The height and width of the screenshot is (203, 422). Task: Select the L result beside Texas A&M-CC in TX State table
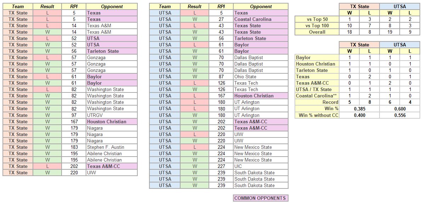[47, 167]
